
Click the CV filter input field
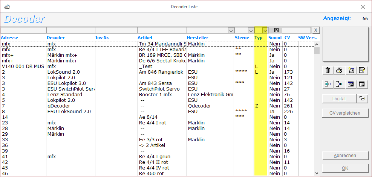click(x=290, y=30)
